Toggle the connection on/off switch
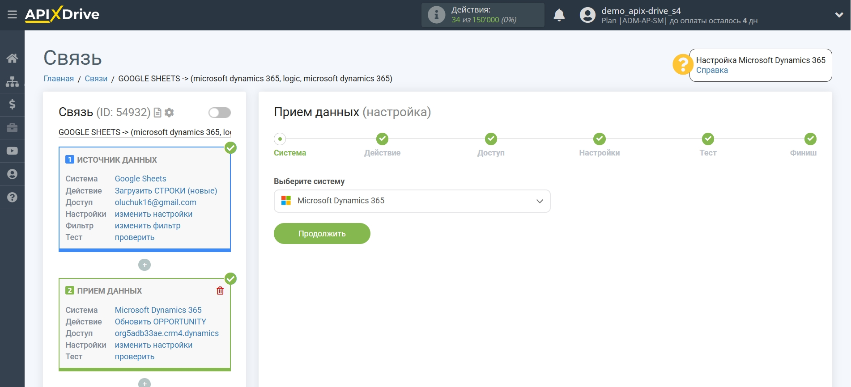Screen dimensions: 851x387 point(220,113)
